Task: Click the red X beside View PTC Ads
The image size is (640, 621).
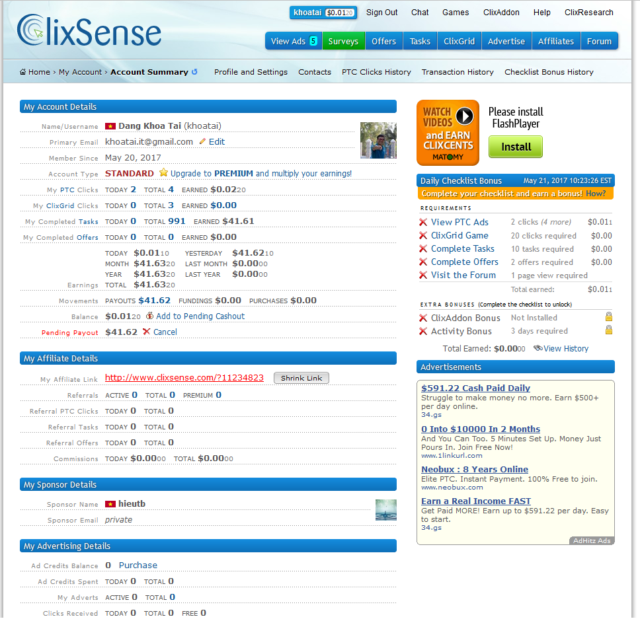Action: (423, 222)
